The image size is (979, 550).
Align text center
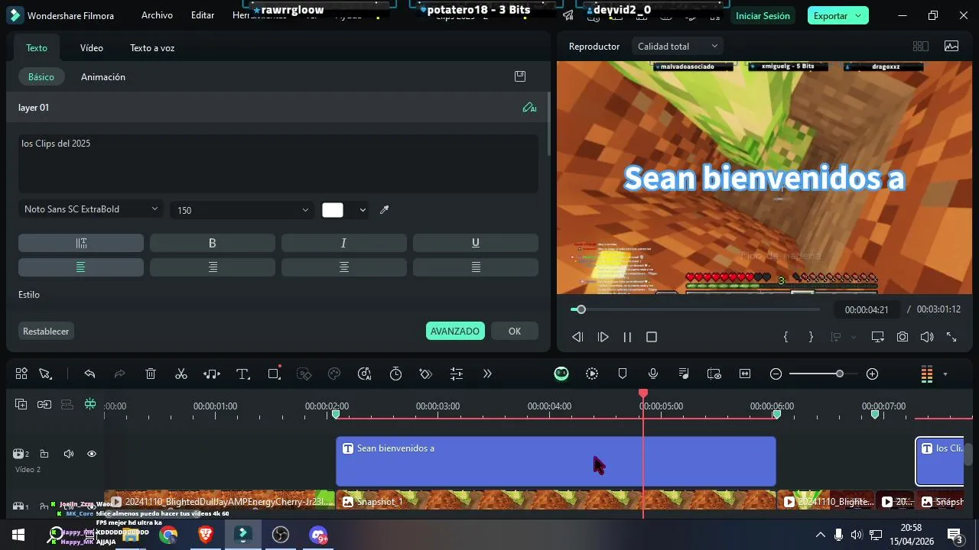click(213, 267)
